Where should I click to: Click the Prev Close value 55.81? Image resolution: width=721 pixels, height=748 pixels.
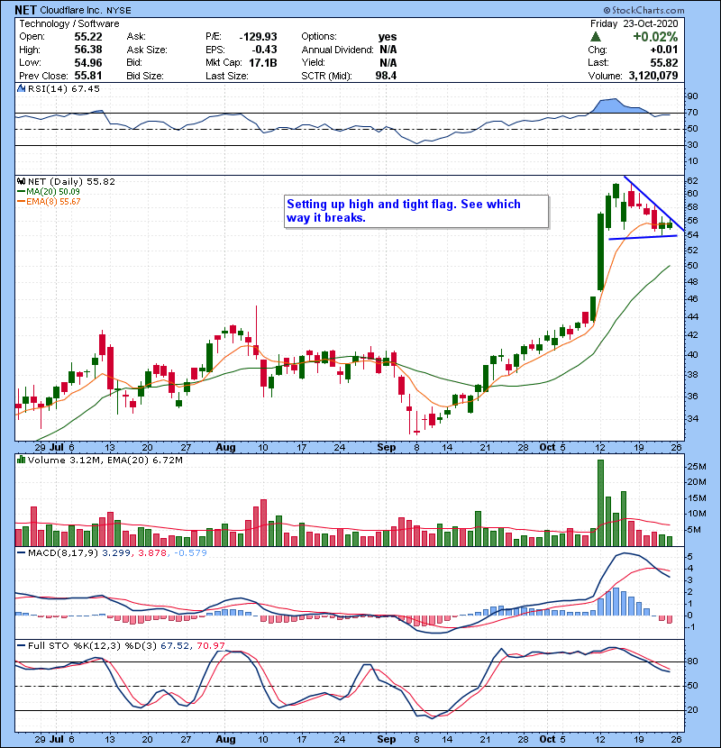[x=88, y=76]
